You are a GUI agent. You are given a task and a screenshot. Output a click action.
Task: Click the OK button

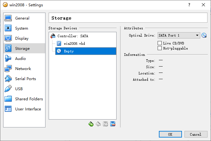click(170, 134)
